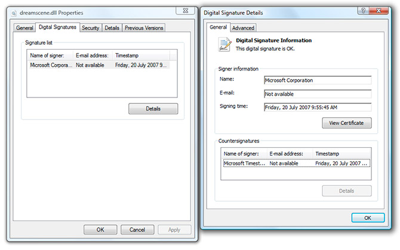Click Friday, 20 July 2007 9... timestamp cell
Viewport: 400px width, 250px height.
pyautogui.click(x=140, y=65)
